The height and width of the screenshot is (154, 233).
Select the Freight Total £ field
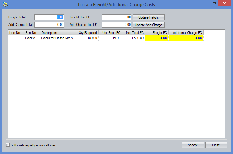116,17
